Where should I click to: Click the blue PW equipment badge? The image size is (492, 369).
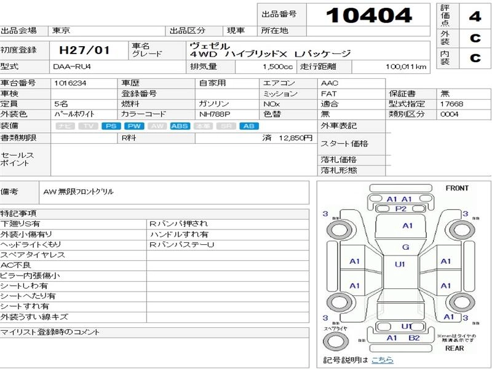point(134,126)
